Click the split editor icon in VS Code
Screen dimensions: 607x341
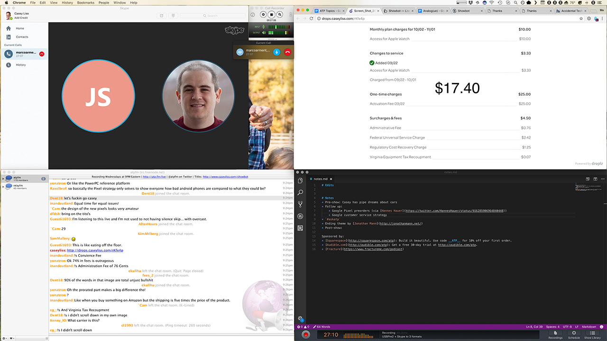coord(595,179)
